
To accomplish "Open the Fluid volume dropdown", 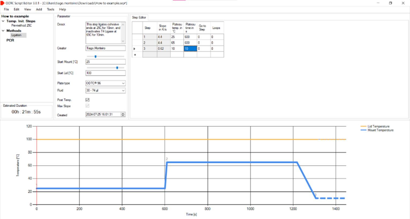I will (x=123, y=90).
